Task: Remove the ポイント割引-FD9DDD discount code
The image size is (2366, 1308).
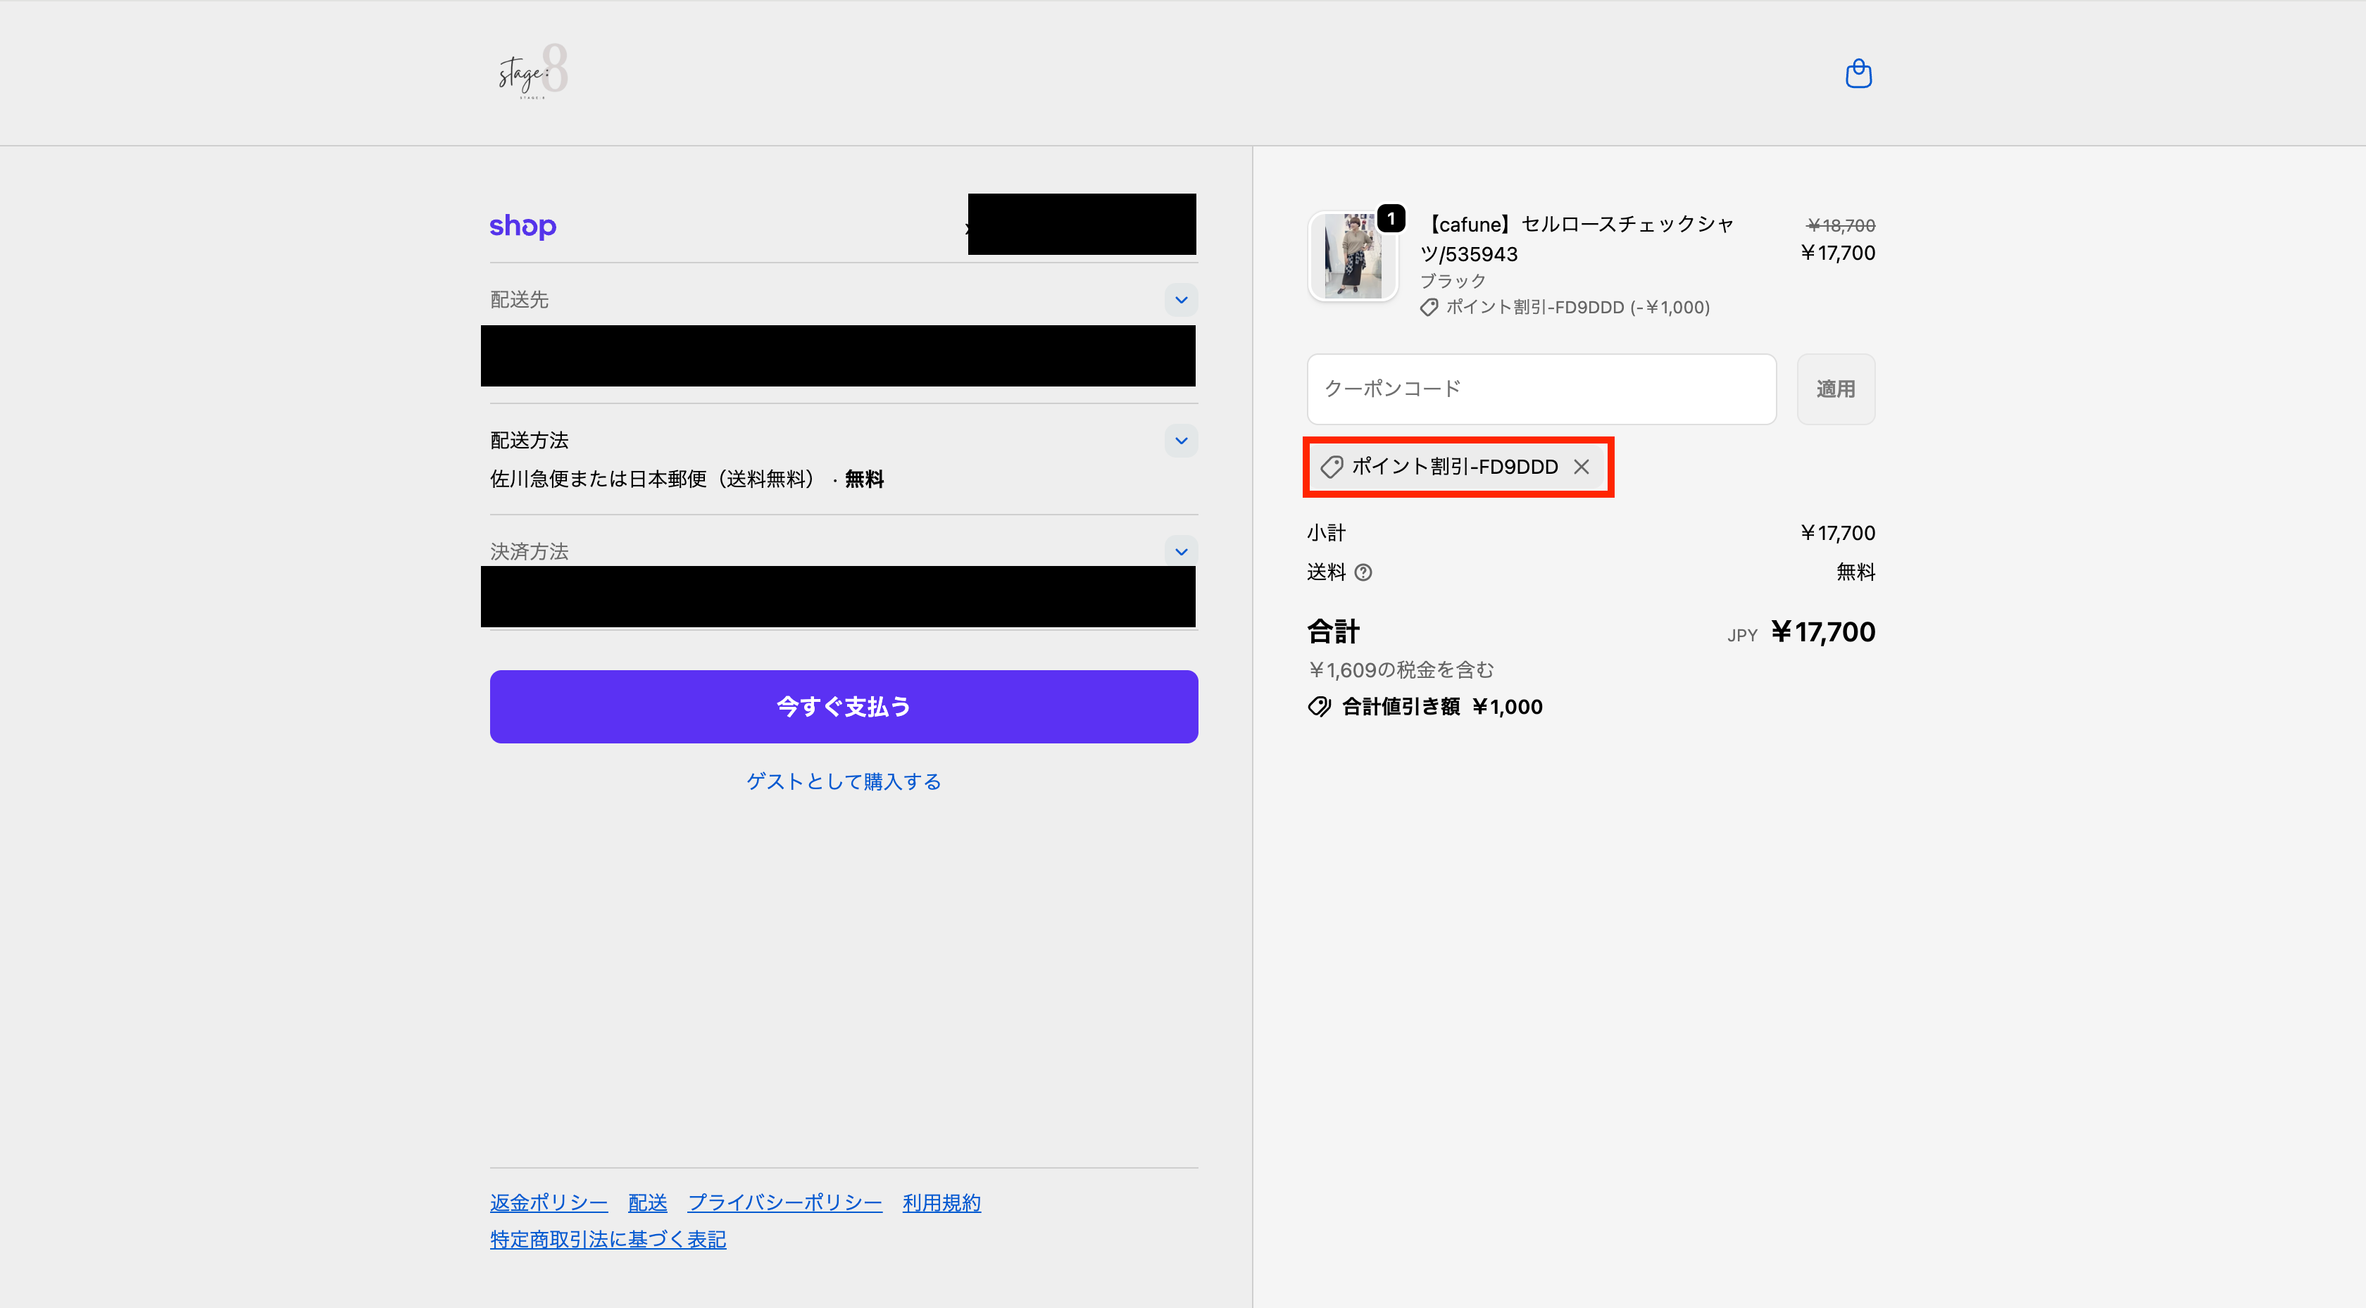Action: 1581,467
